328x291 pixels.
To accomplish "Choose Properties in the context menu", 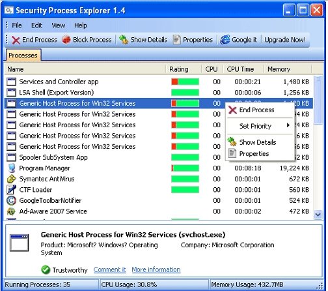I will tap(254, 154).
